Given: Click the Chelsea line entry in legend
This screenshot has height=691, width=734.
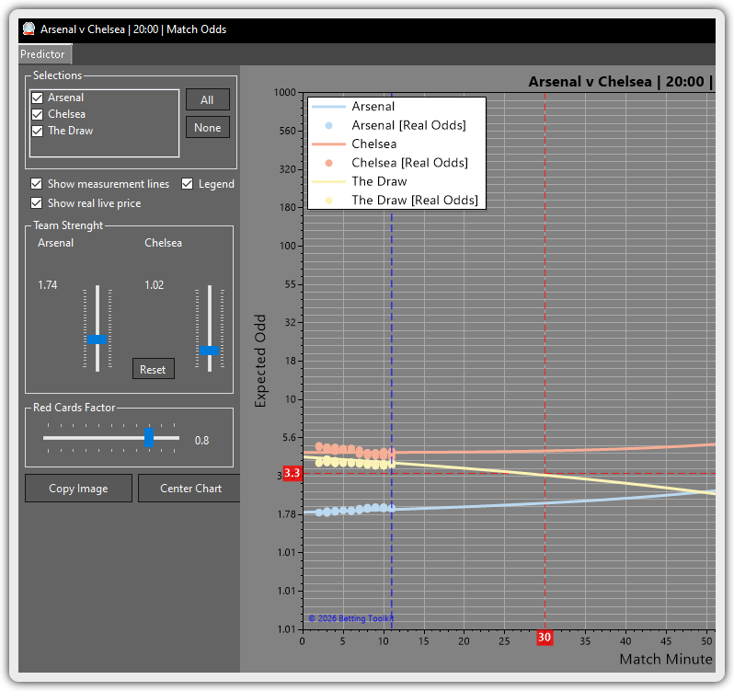Looking at the screenshot, I should (328, 144).
